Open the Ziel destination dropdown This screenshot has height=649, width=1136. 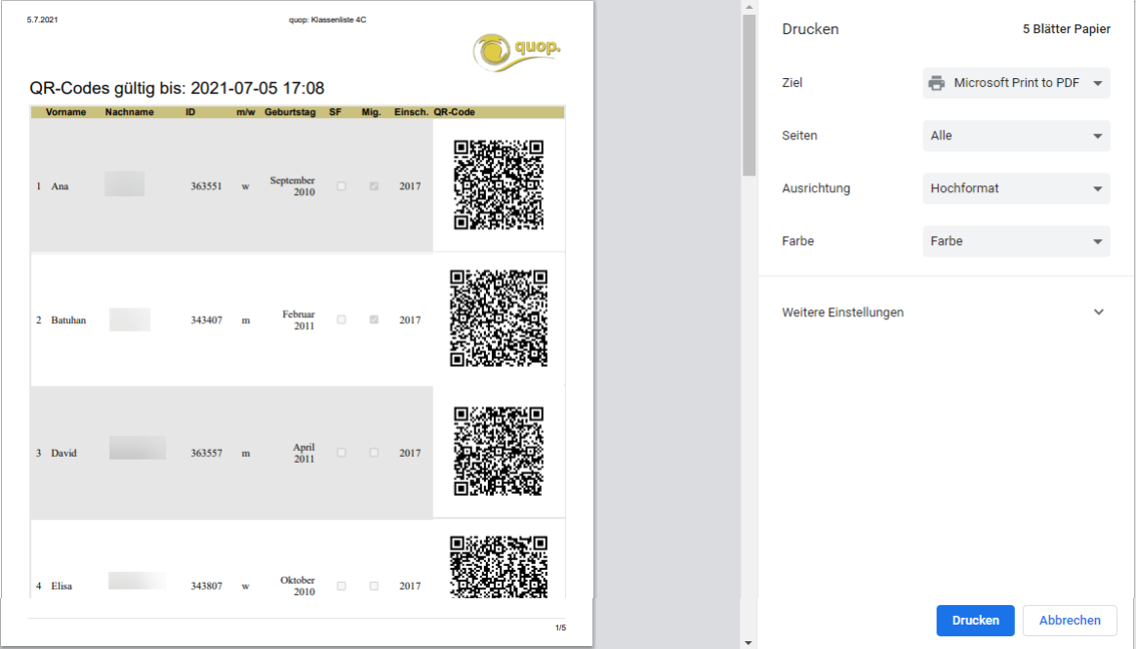(1016, 82)
